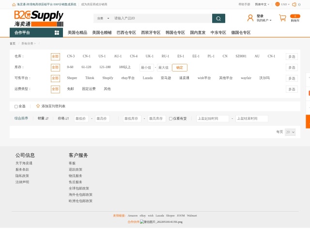Open 西班牙专区 tab
This screenshot has height=232, width=310.
tap(151, 32)
